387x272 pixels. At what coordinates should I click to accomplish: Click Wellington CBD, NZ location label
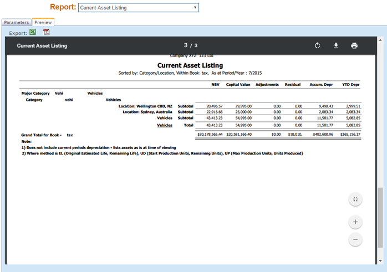tap(145, 106)
